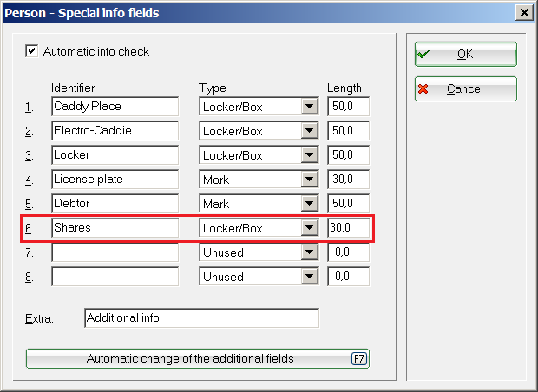Click the Debtor identifier field

(115, 204)
